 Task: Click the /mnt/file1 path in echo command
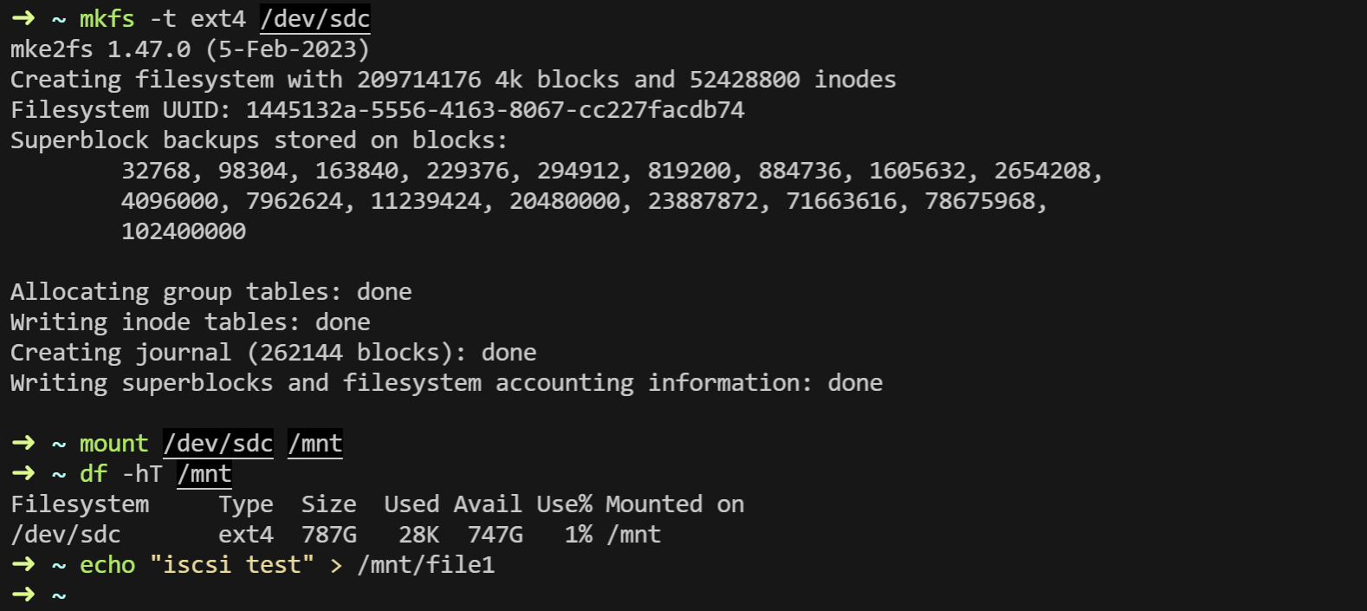(425, 565)
